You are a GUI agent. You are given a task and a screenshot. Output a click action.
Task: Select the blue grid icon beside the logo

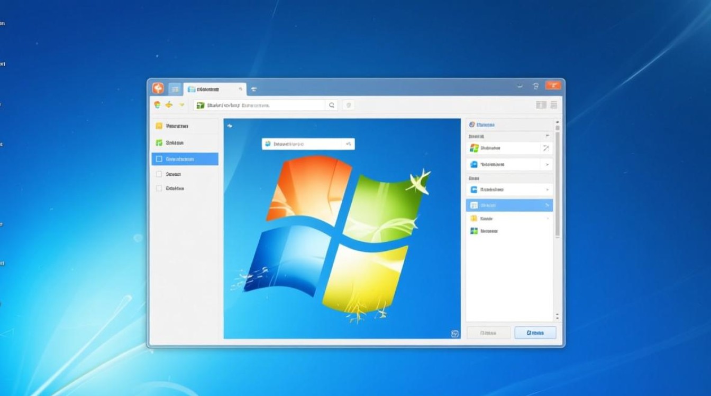(175, 88)
